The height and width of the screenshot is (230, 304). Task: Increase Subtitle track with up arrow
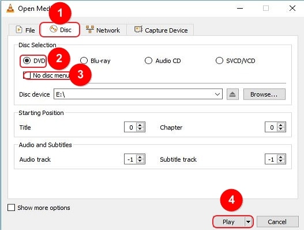point(281,157)
